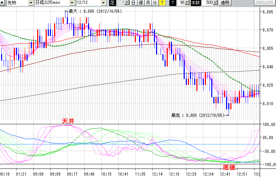Open the leftmost dropdown arrow in toolbar
This screenshot has width=276, height=177.
click(x=2, y=3)
